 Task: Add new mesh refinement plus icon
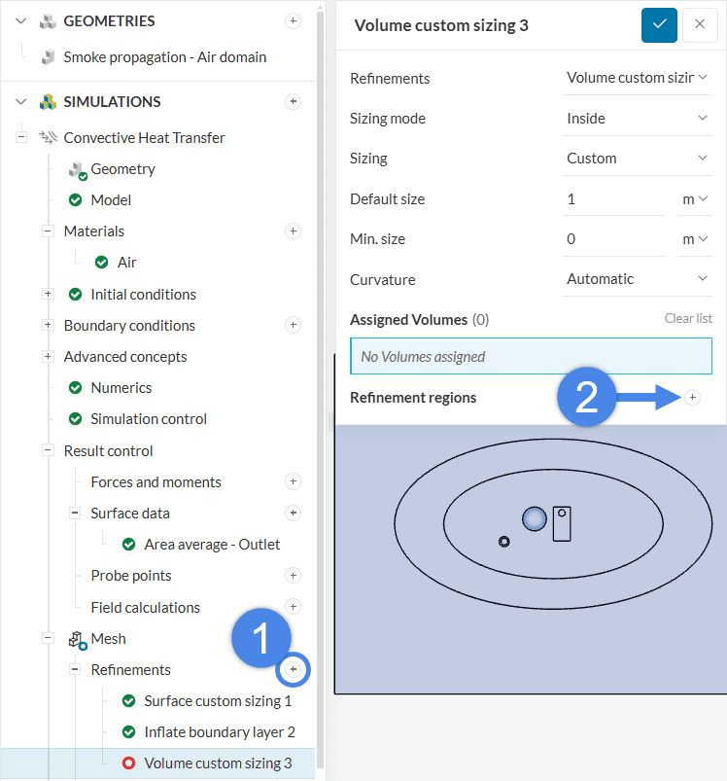293,669
